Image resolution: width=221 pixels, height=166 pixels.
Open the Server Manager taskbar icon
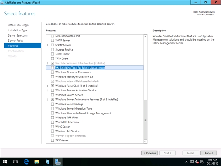tap(47, 162)
